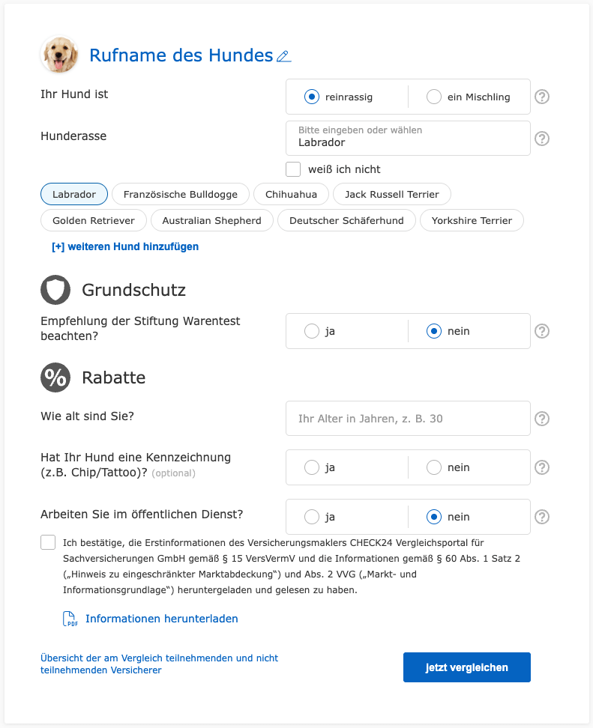
Task: Open help icon beside öffentlicher Dienst question
Action: (x=541, y=516)
